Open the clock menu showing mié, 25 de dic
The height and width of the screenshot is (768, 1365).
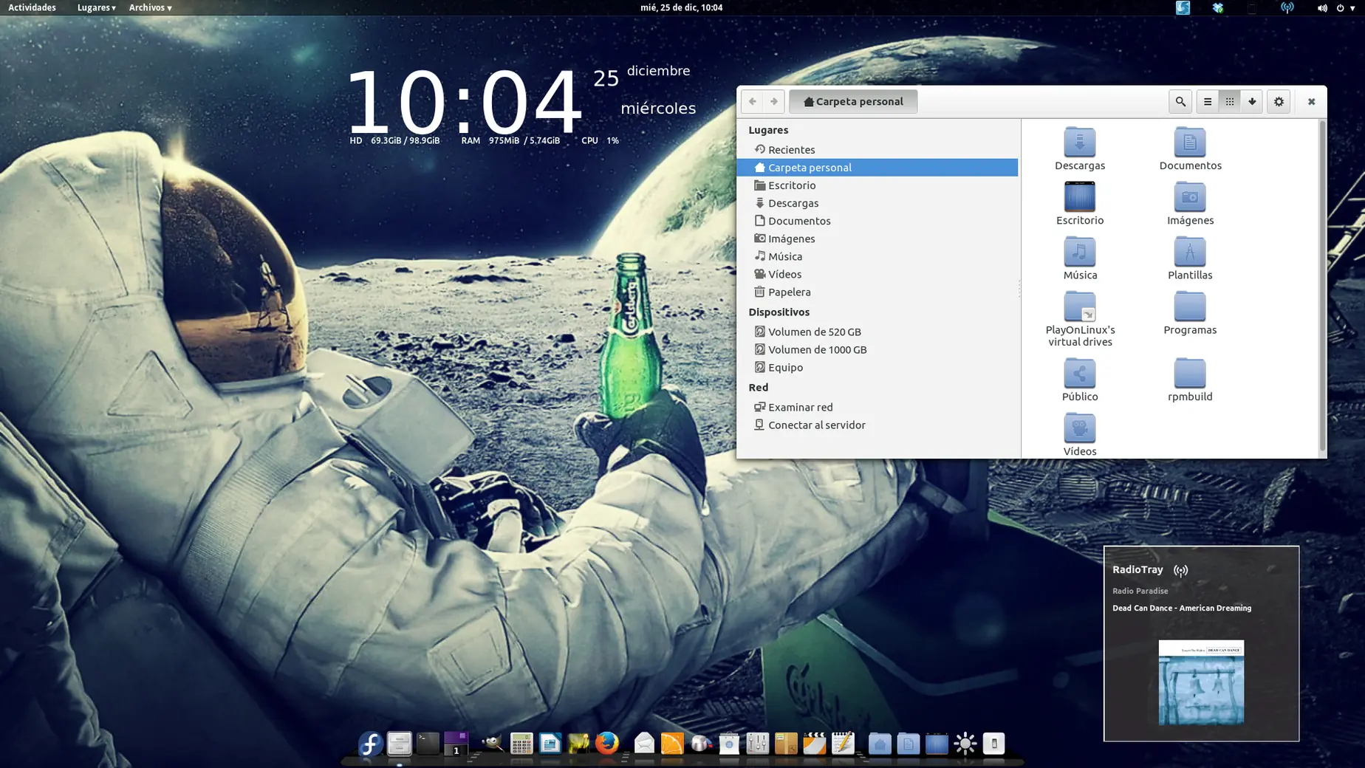click(x=680, y=7)
